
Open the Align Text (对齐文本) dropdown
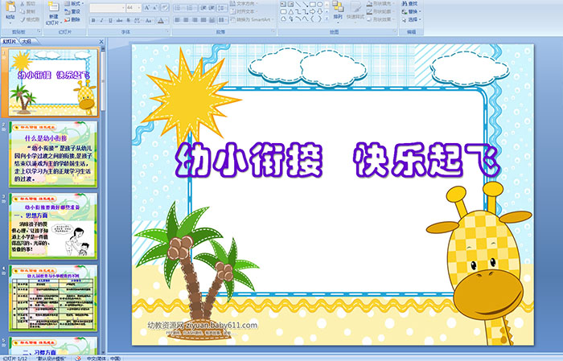(243, 11)
